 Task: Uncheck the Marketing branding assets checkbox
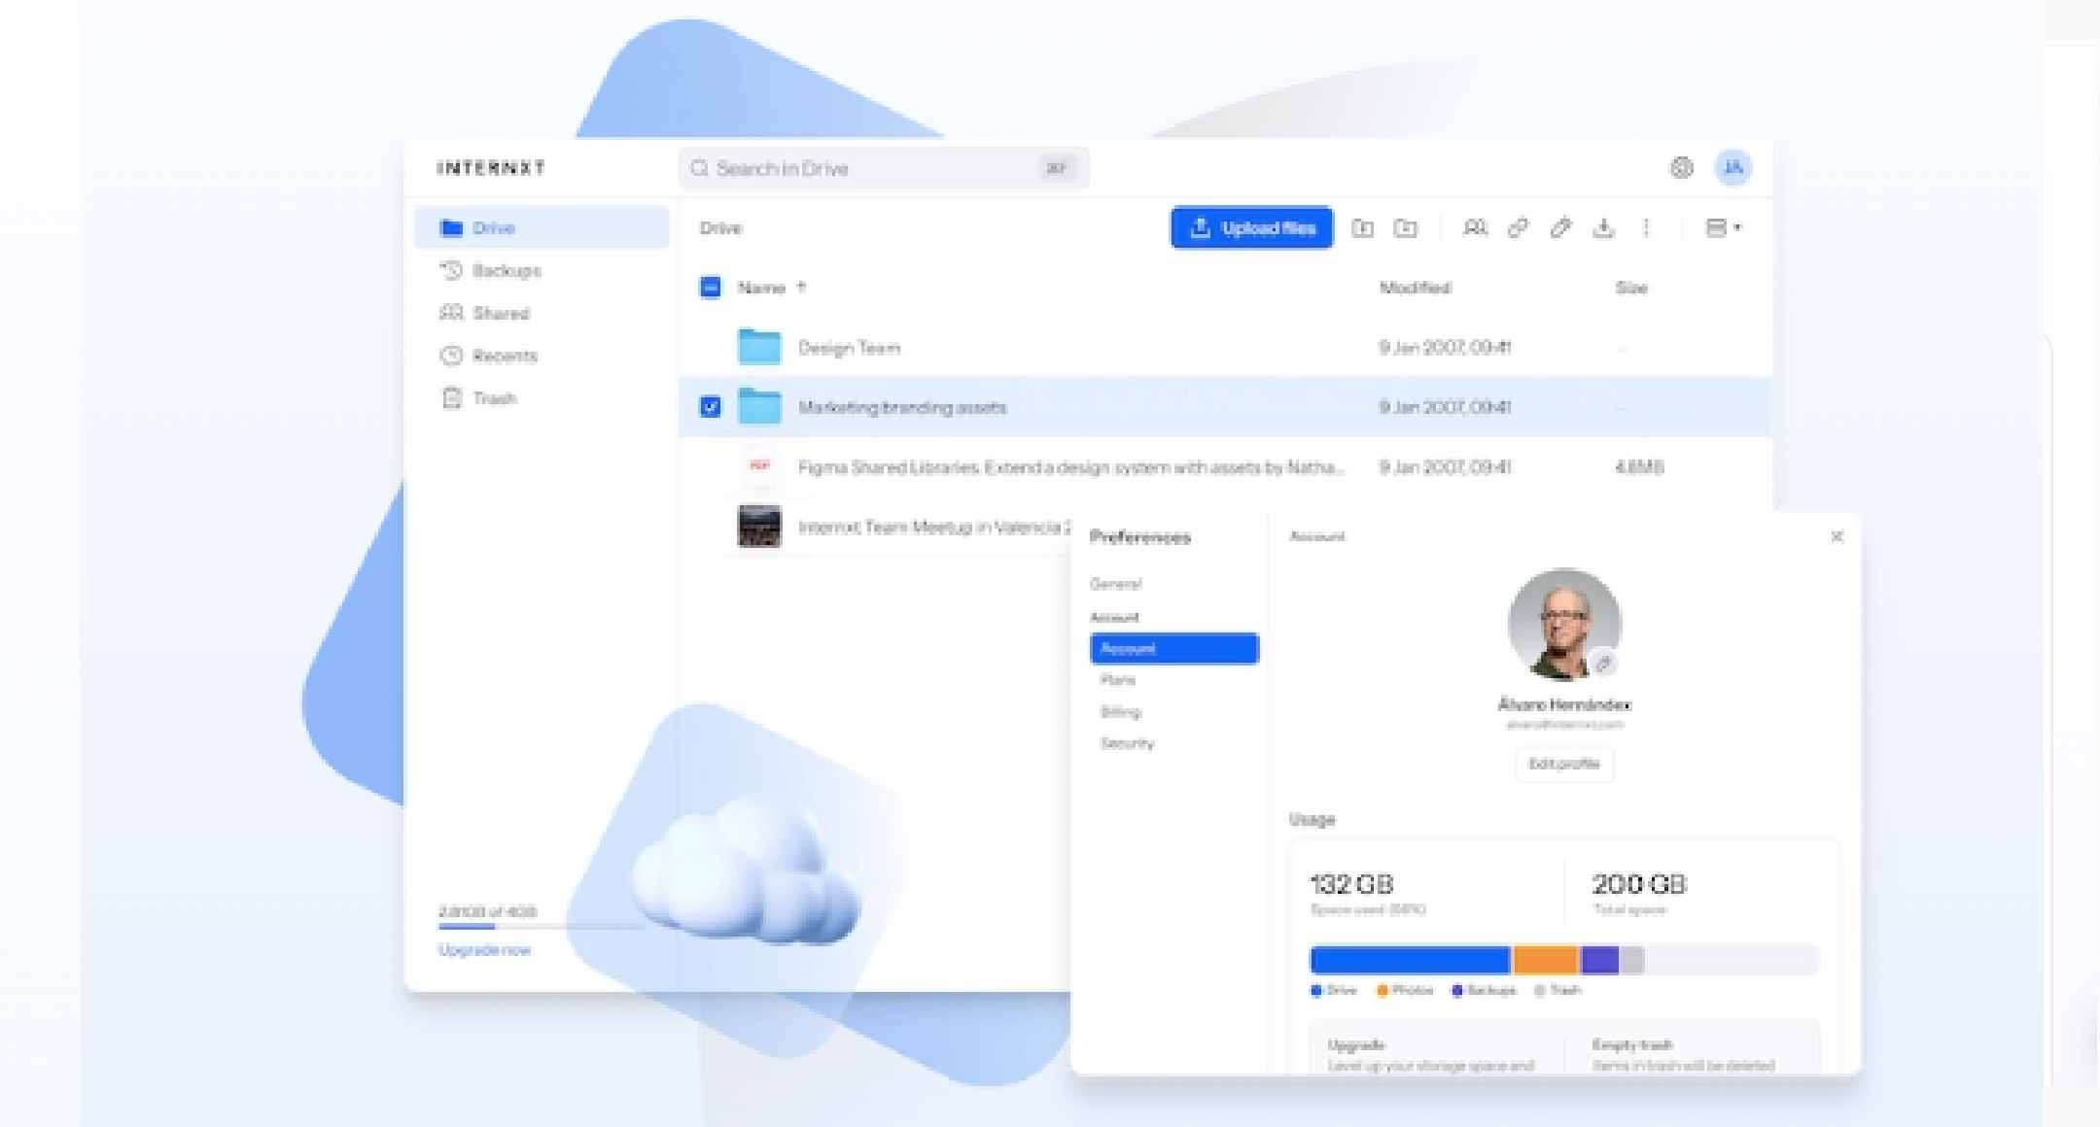[x=711, y=406]
